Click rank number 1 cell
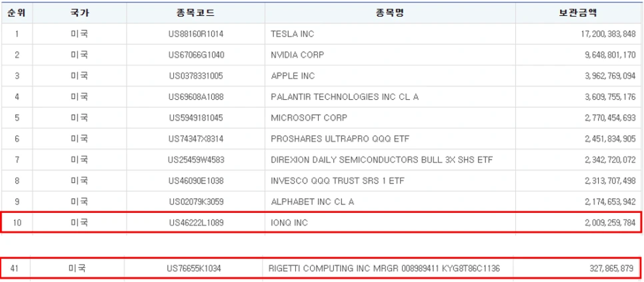 click(17, 34)
